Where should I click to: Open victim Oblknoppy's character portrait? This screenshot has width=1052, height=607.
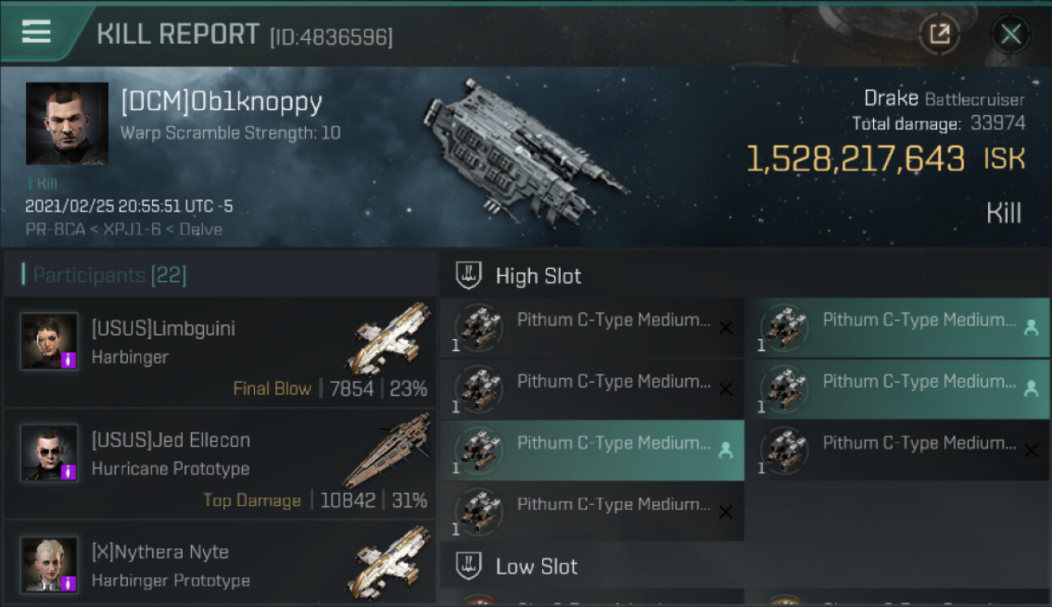67,123
